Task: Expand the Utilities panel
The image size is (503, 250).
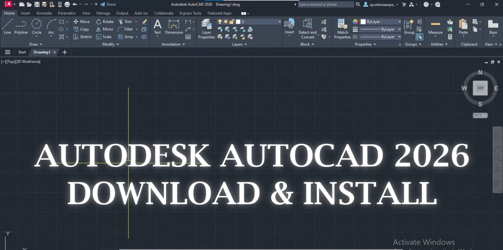Action: (x=439, y=44)
